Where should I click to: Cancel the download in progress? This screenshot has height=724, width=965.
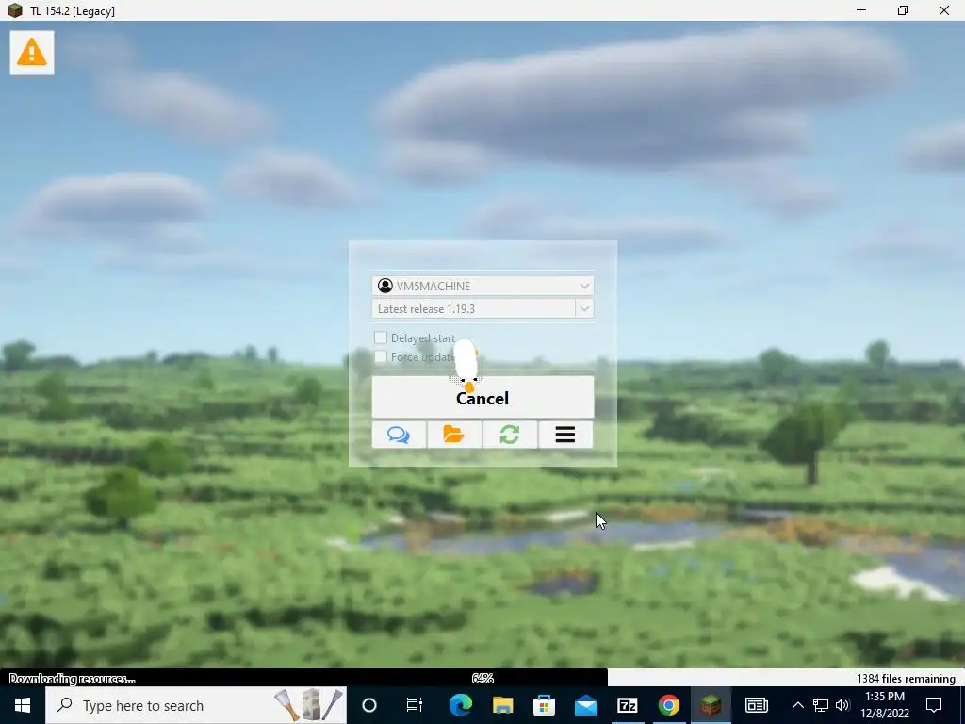(x=482, y=398)
